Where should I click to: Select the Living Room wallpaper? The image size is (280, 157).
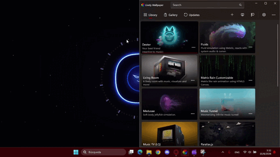point(170,71)
